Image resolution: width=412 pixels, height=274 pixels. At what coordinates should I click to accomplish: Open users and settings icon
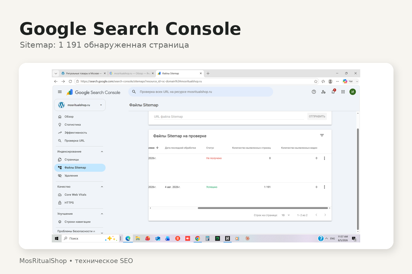click(323, 92)
